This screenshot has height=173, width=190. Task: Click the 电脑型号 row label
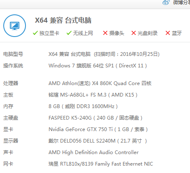pos(13,54)
